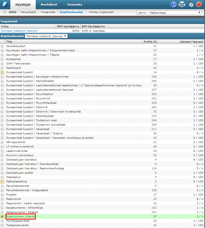Viewport: 205px width, 228px height.
Task: Open the Seuranta tab
Action: click(74, 5)
